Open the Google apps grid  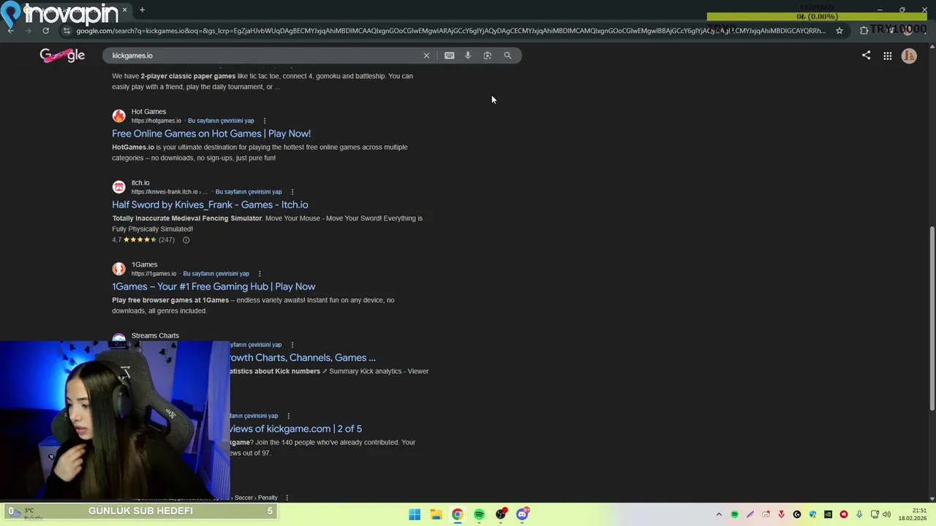887,56
